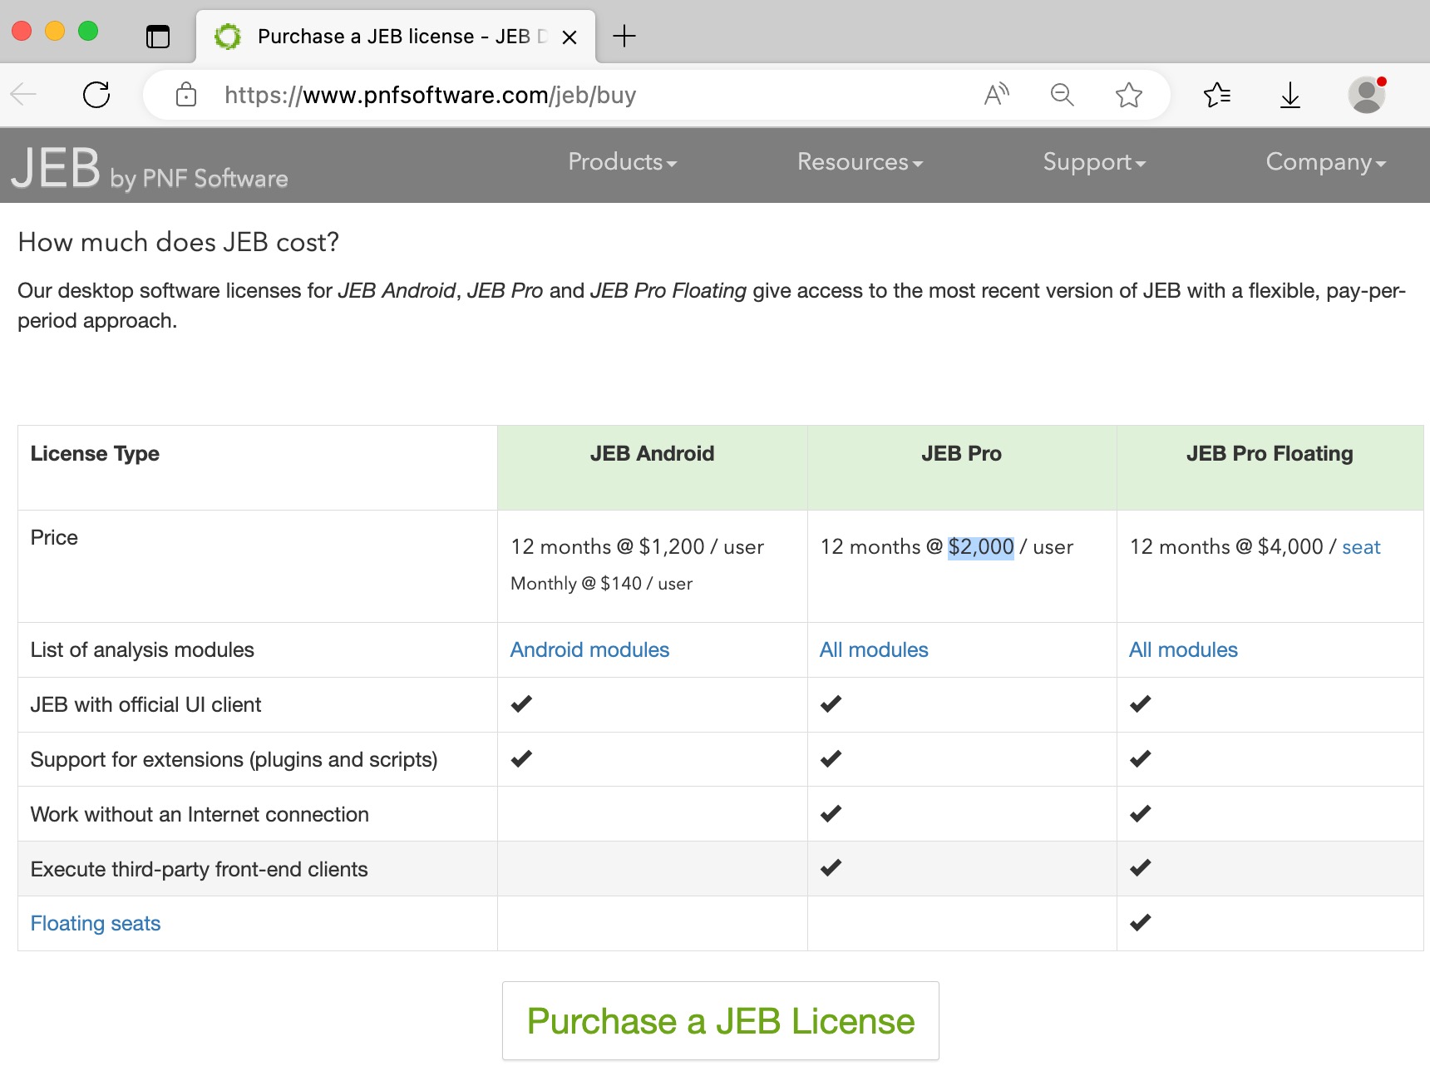The width and height of the screenshot is (1430, 1076).
Task: Click JEB Pro Floating checkmark for third-party clients
Action: click(1140, 868)
